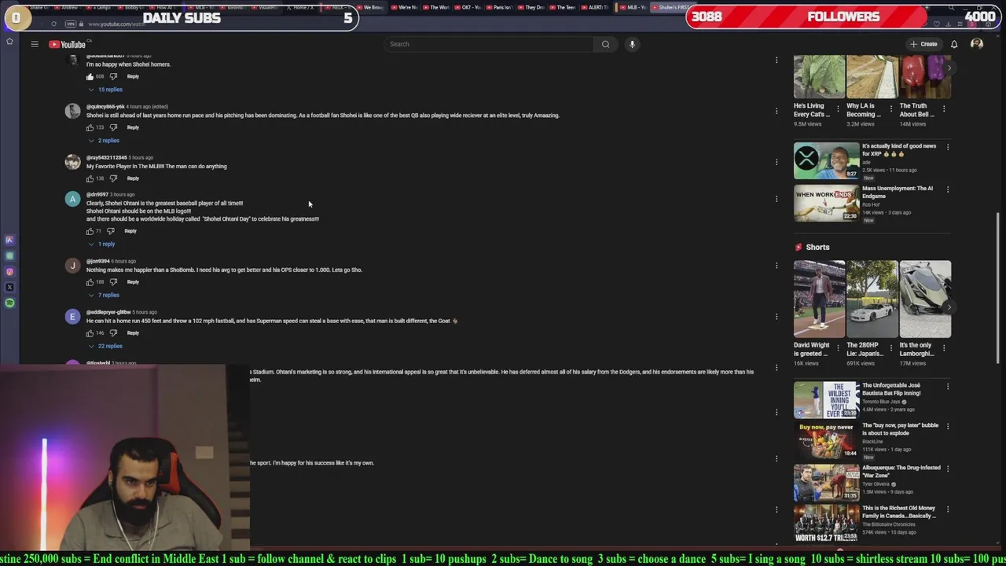Like the @jon9394 ShoBomb comment

coord(90,282)
